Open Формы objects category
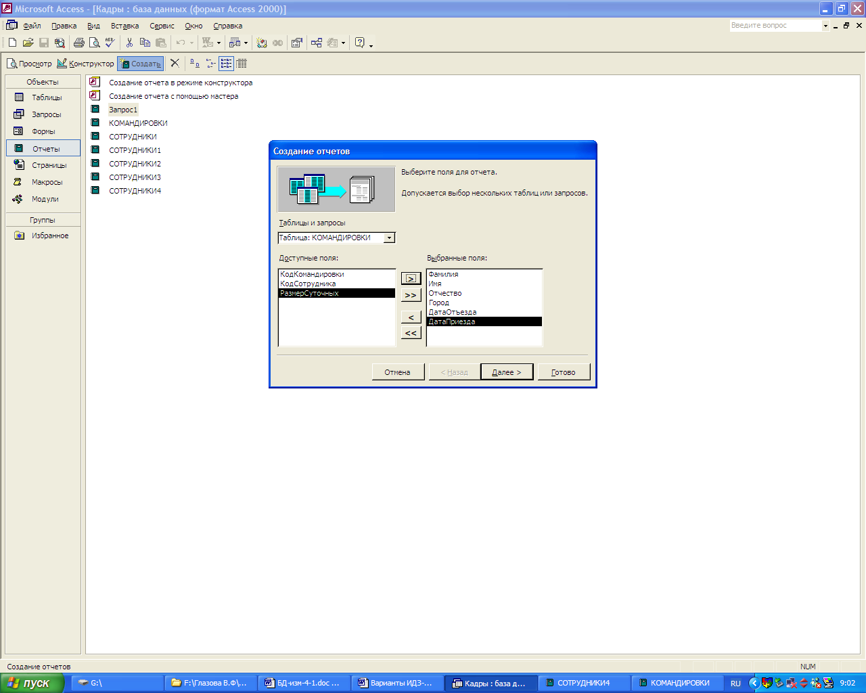Image resolution: width=866 pixels, height=693 pixels. point(43,131)
